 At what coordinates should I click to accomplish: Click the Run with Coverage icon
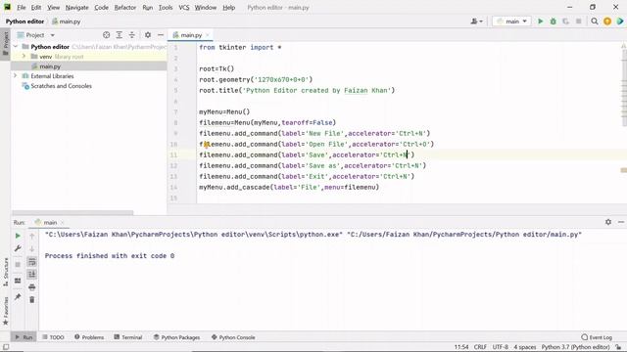566,22
